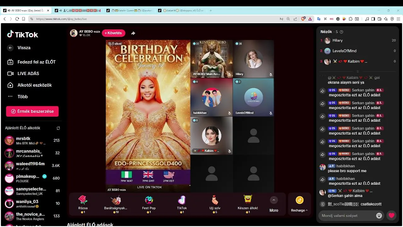Open Alkotói eszközök in the sidebar

click(29, 85)
